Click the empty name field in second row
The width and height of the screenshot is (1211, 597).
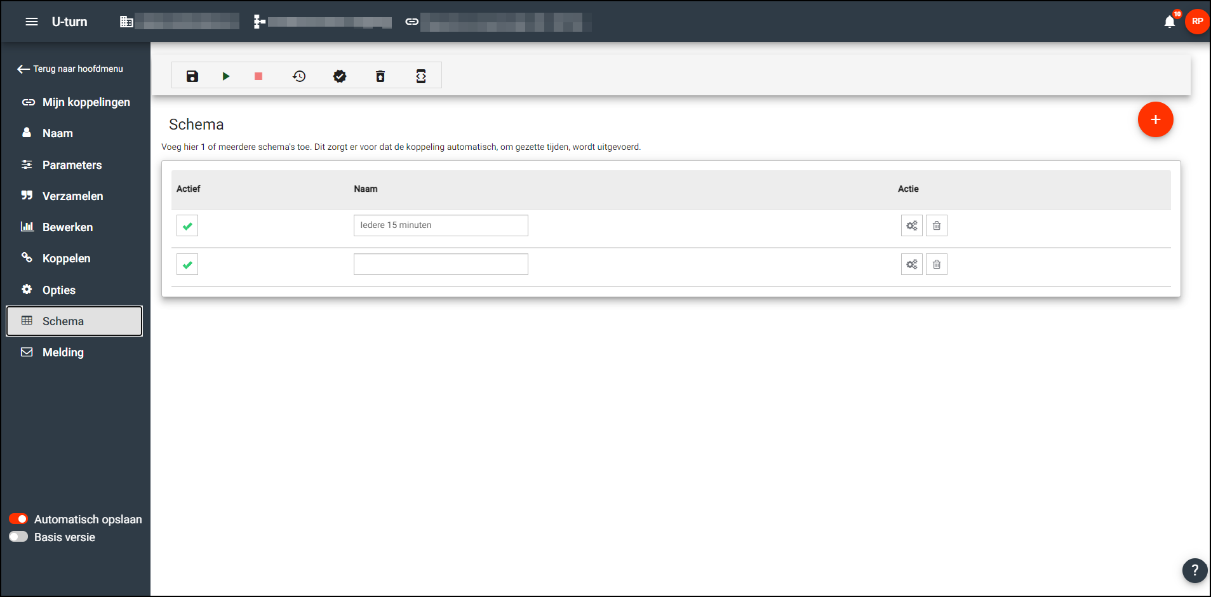click(x=441, y=264)
